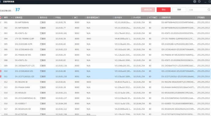This screenshot has height=116, width=211.
Task: Click the horizontal scrollbar at the bottom
Action: pos(48,115)
